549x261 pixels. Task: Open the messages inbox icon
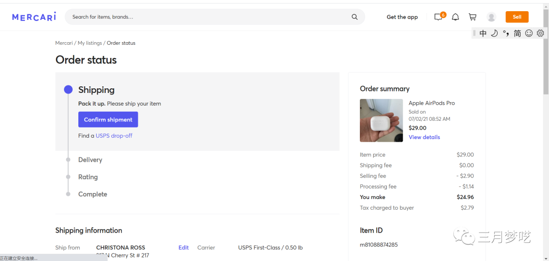[x=438, y=17]
